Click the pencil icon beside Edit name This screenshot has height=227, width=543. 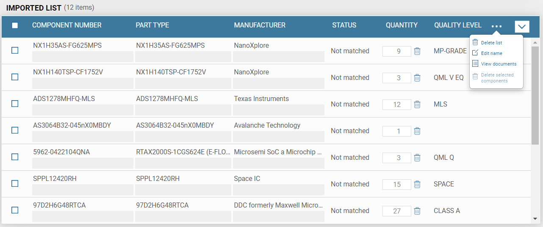(x=475, y=53)
